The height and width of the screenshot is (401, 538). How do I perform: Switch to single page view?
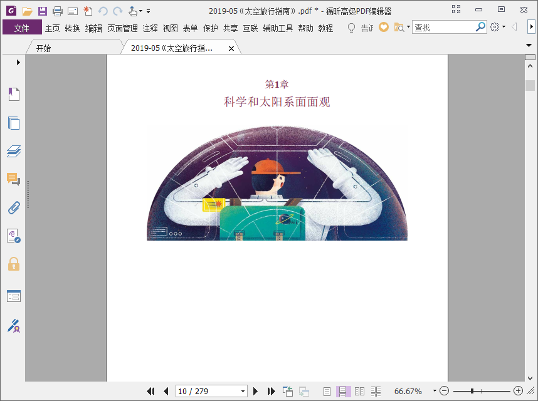click(327, 391)
